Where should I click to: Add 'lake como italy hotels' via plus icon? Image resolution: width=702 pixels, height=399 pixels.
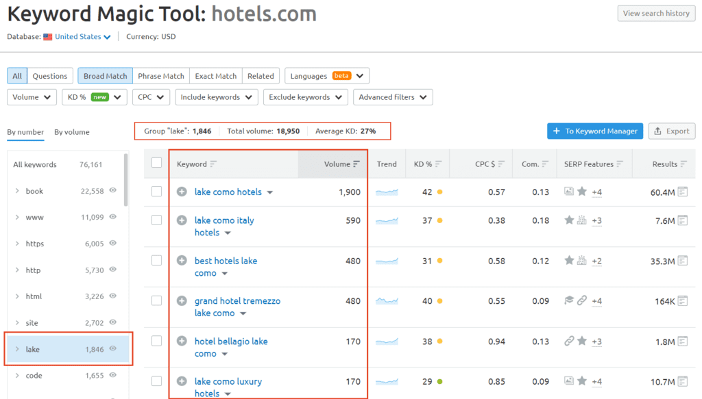coord(181,220)
